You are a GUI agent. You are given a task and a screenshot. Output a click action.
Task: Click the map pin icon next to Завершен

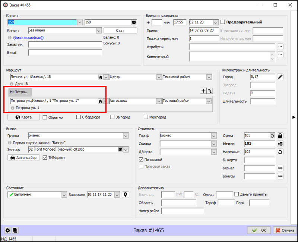click(126, 195)
